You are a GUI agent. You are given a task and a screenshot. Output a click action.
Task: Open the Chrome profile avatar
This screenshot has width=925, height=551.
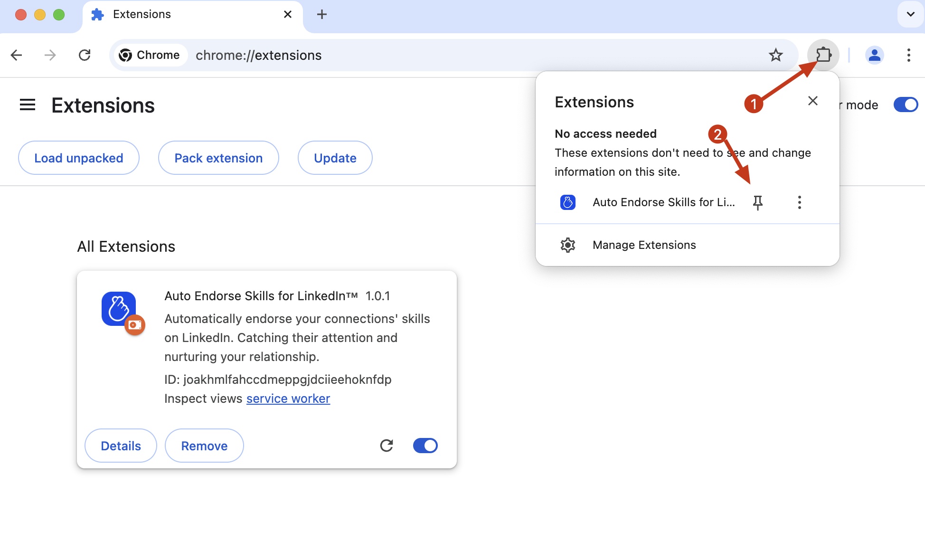click(x=875, y=55)
